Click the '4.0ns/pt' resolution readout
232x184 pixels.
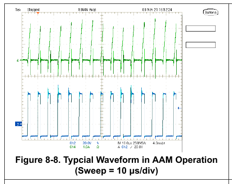tap(159, 143)
